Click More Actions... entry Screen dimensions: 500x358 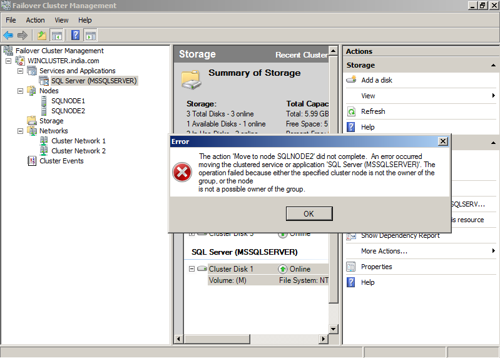point(384,251)
